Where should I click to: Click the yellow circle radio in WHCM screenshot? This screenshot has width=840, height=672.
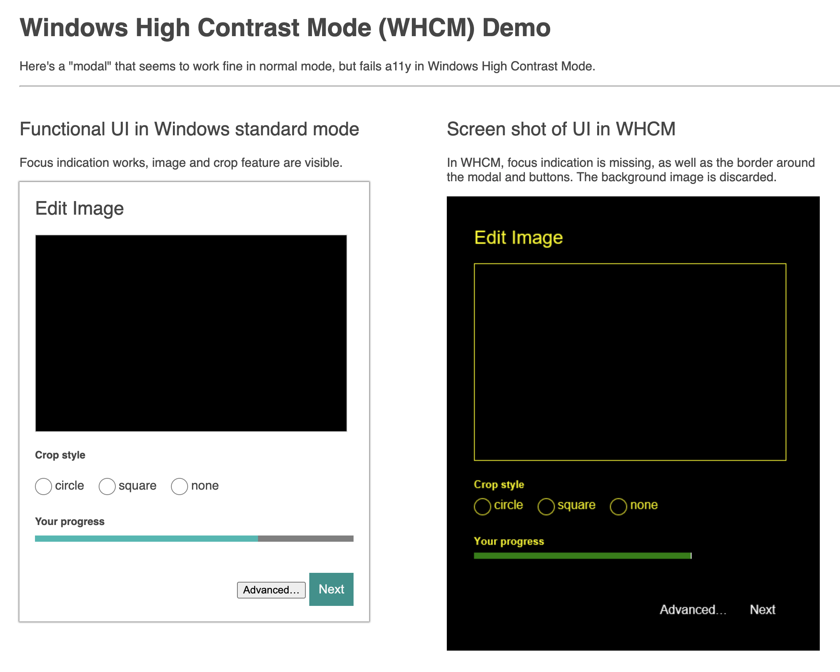coord(482,507)
